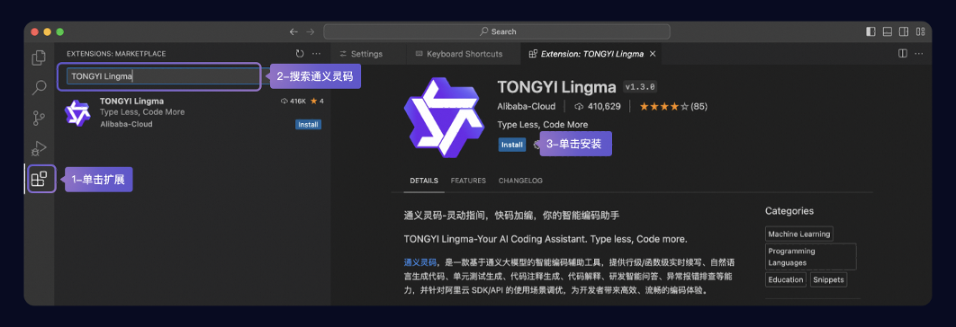956x327 pixels.
Task: Open the Alibaba-Cloud publisher link
Action: tap(527, 106)
